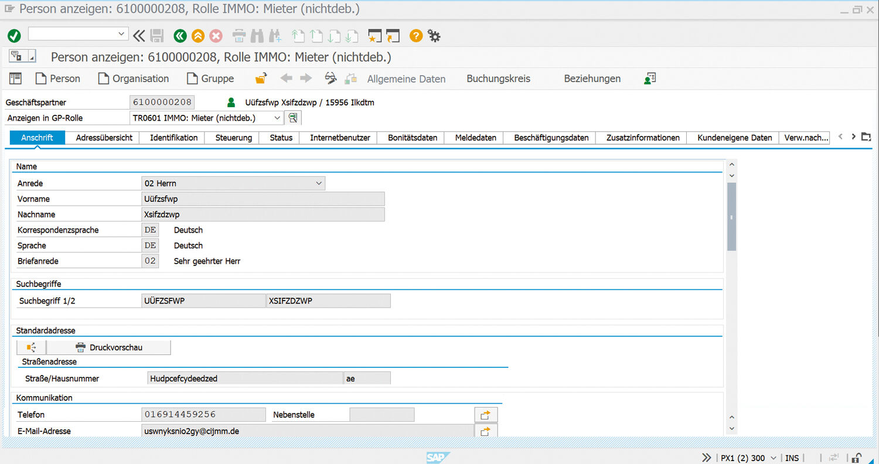Click the green person icon after Beziehungen
Image resolution: width=879 pixels, height=464 pixels.
[649, 79]
